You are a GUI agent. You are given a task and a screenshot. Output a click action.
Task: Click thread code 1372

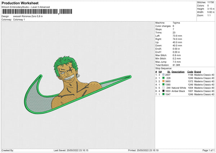(190, 82)
